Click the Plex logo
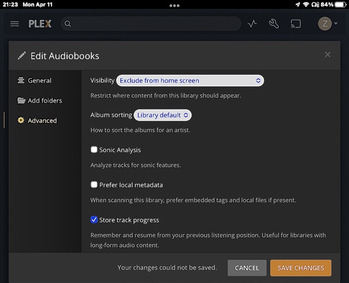 click(x=40, y=24)
